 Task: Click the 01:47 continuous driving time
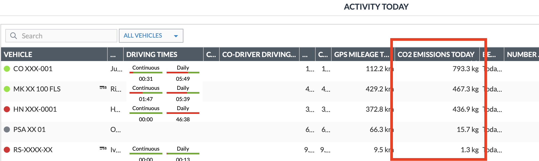coord(146,99)
